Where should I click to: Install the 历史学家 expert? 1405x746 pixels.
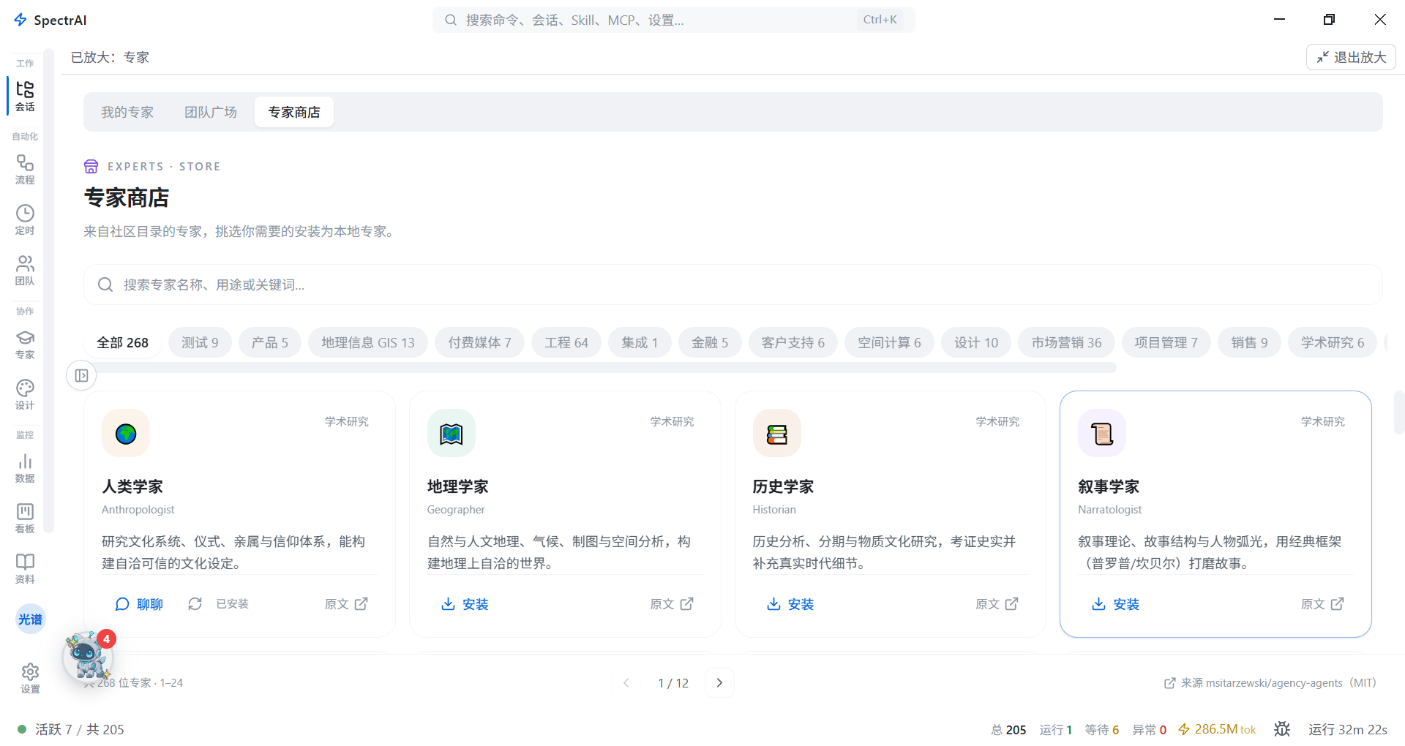(790, 604)
